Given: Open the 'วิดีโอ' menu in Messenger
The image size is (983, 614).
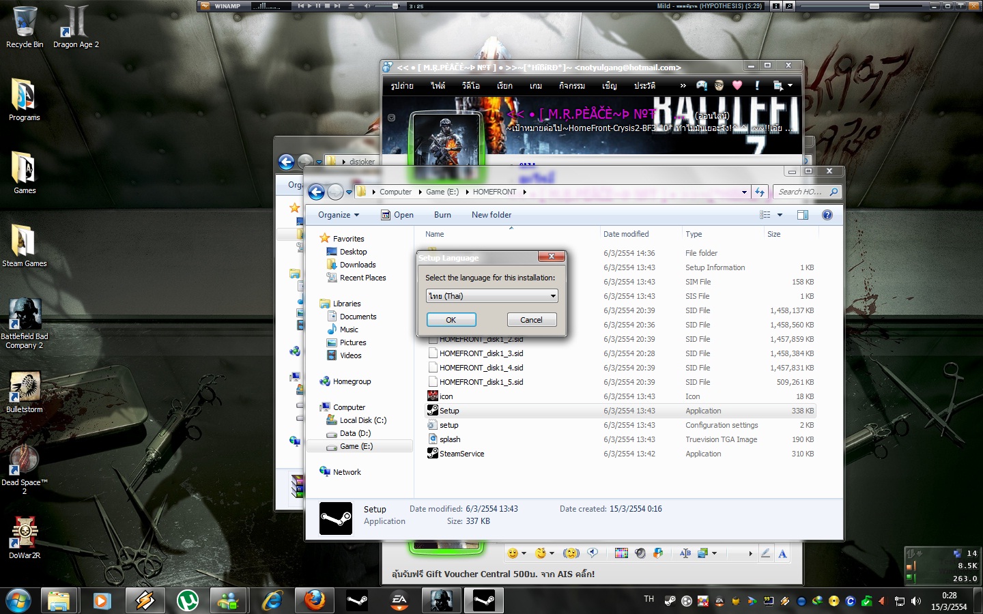Looking at the screenshot, I should click(x=471, y=86).
